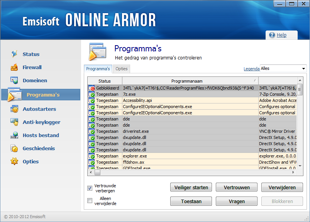Open Geschiedenis section
Viewport: 310px width, 222px height.
pyautogui.click(x=39, y=149)
